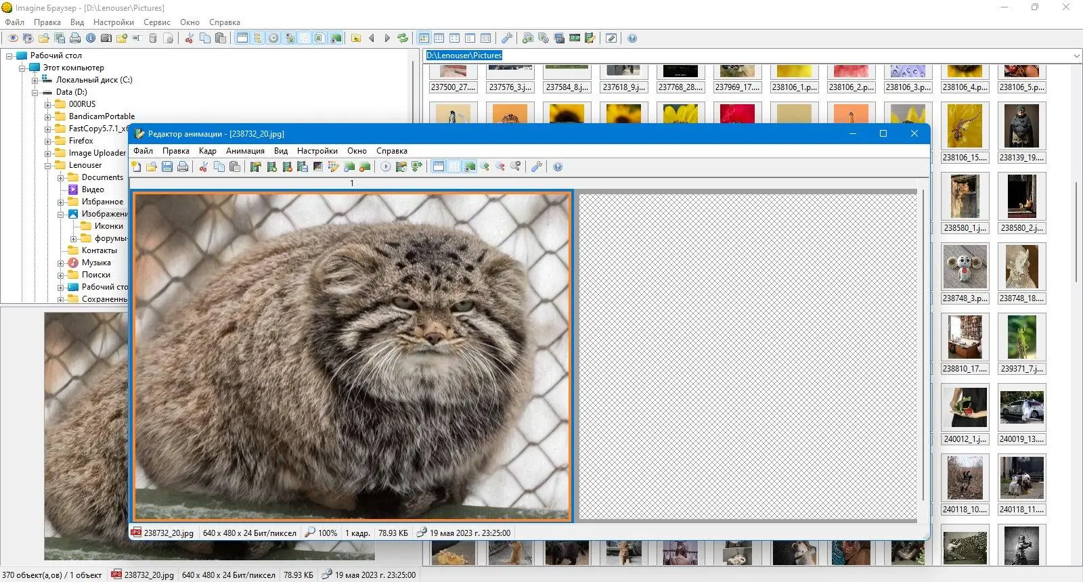The width and height of the screenshot is (1083, 582).
Task: Toggle the transparency grid button in Animation Editor
Action: tap(454, 166)
